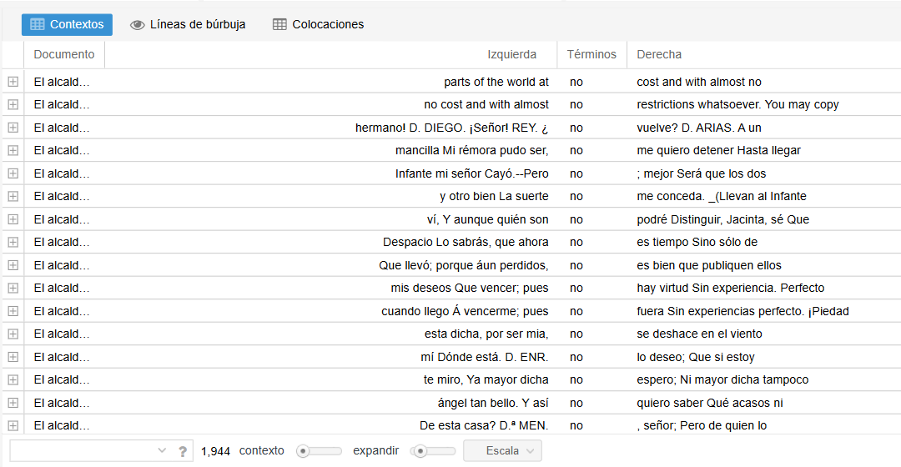The height and width of the screenshot is (467, 901).
Task: Expand the row 'Despacio Lo sabrás, que ahora'
Action: tap(13, 243)
